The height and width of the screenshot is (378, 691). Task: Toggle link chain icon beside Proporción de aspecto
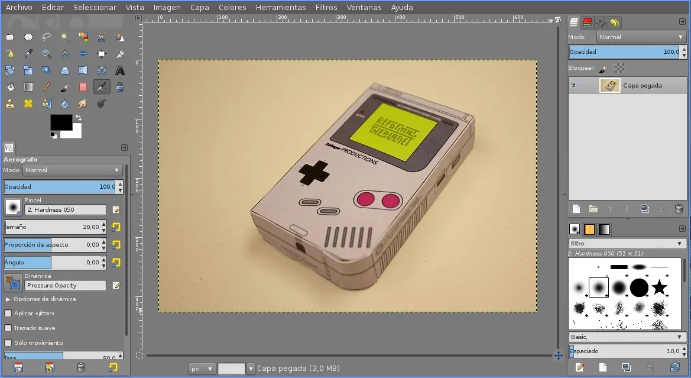[x=116, y=245]
